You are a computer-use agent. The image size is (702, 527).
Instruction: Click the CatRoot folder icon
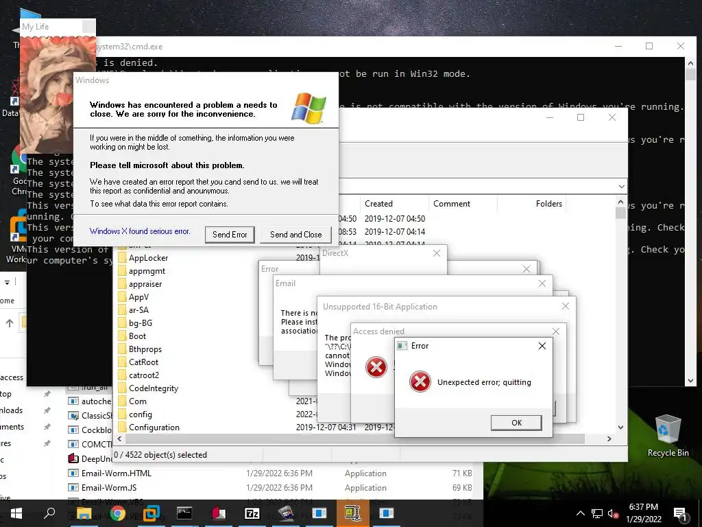122,362
